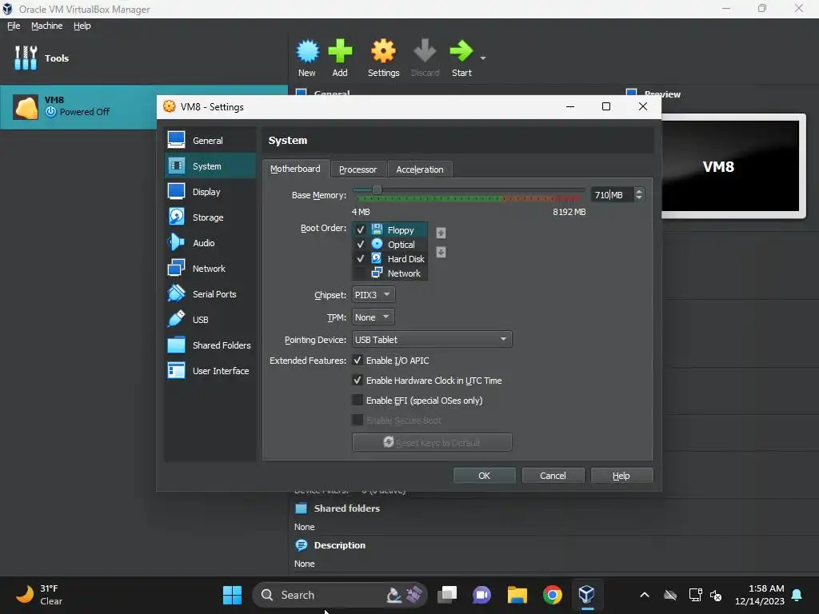This screenshot has height=614, width=819.
Task: Switch to the Motherboard tab
Action: click(x=296, y=169)
